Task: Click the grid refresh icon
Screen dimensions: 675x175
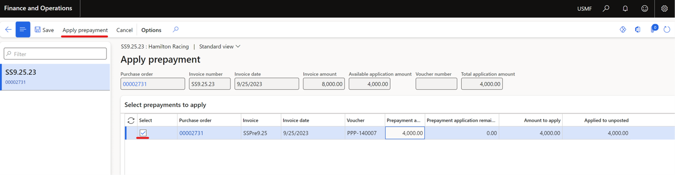Action: click(131, 121)
